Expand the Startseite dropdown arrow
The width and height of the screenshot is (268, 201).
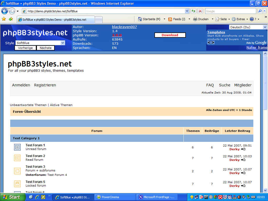pyautogui.click(x=164, y=19)
